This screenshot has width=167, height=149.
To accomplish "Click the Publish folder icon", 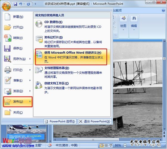I will click(x=7, y=102).
